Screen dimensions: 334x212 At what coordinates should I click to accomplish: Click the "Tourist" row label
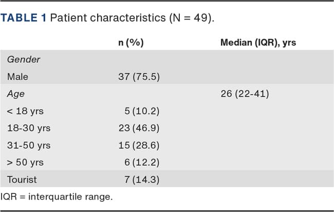[x=21, y=180]
